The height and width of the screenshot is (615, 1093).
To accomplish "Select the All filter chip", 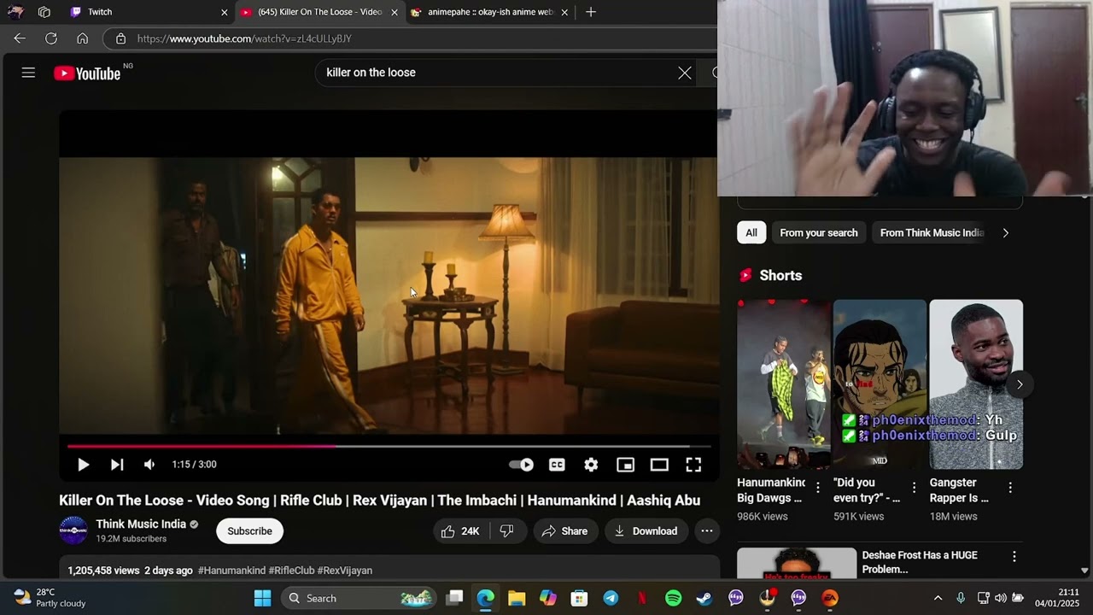I will point(751,232).
